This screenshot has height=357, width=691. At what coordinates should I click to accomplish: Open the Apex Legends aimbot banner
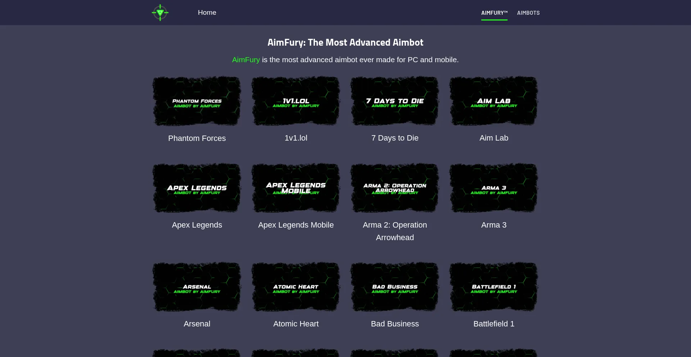197,188
